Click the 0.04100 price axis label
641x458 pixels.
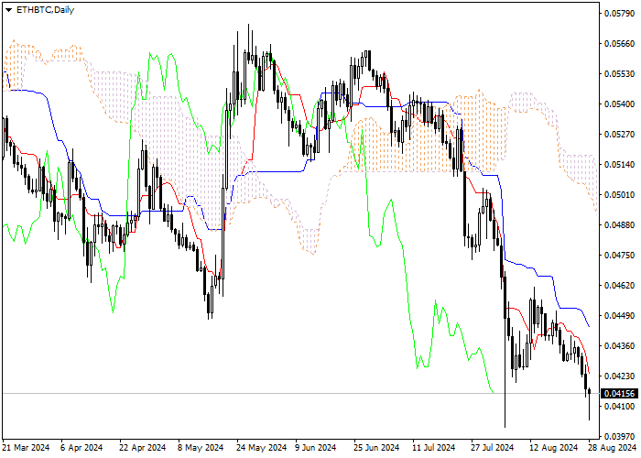coord(619,407)
